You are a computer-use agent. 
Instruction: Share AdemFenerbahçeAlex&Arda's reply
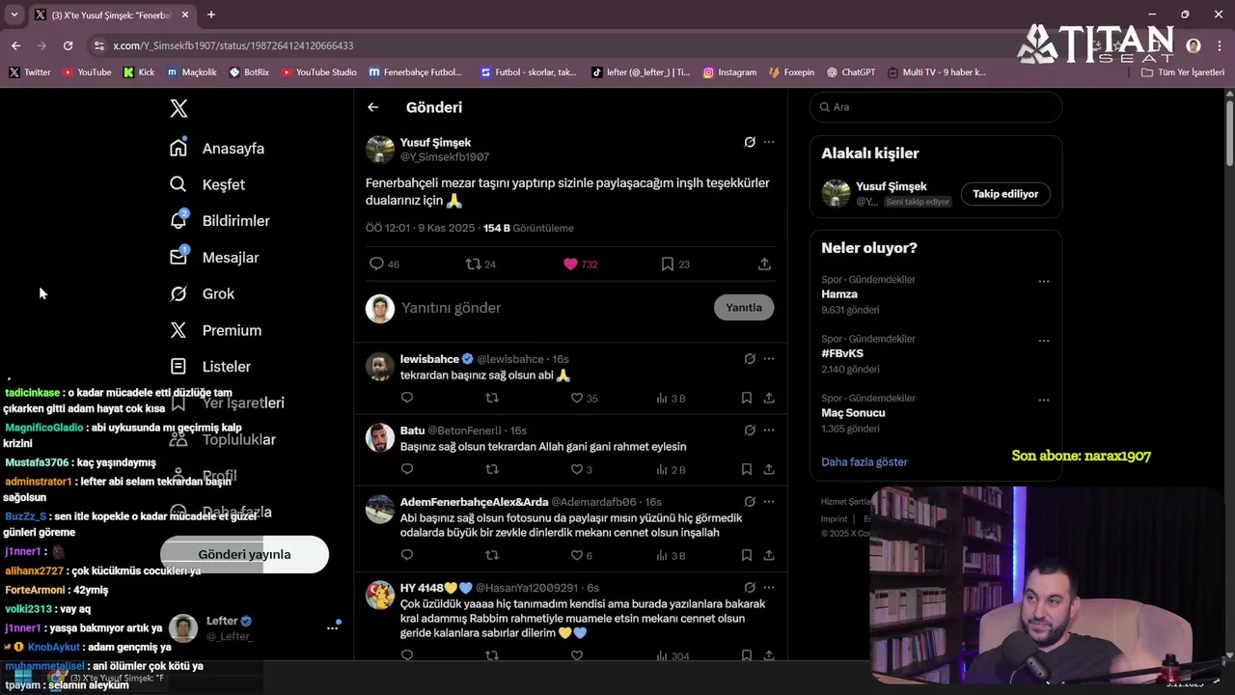point(769,555)
